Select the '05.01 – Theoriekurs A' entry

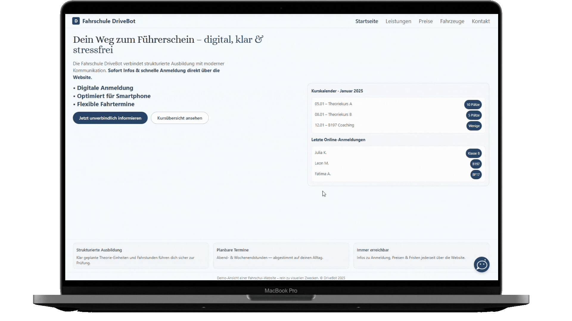pyautogui.click(x=333, y=104)
